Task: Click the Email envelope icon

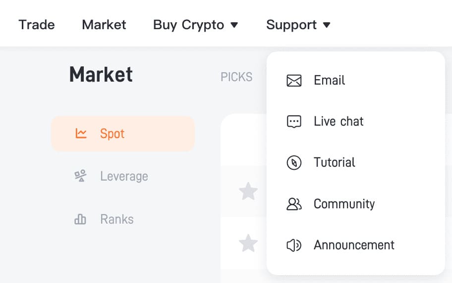Action: (x=294, y=80)
